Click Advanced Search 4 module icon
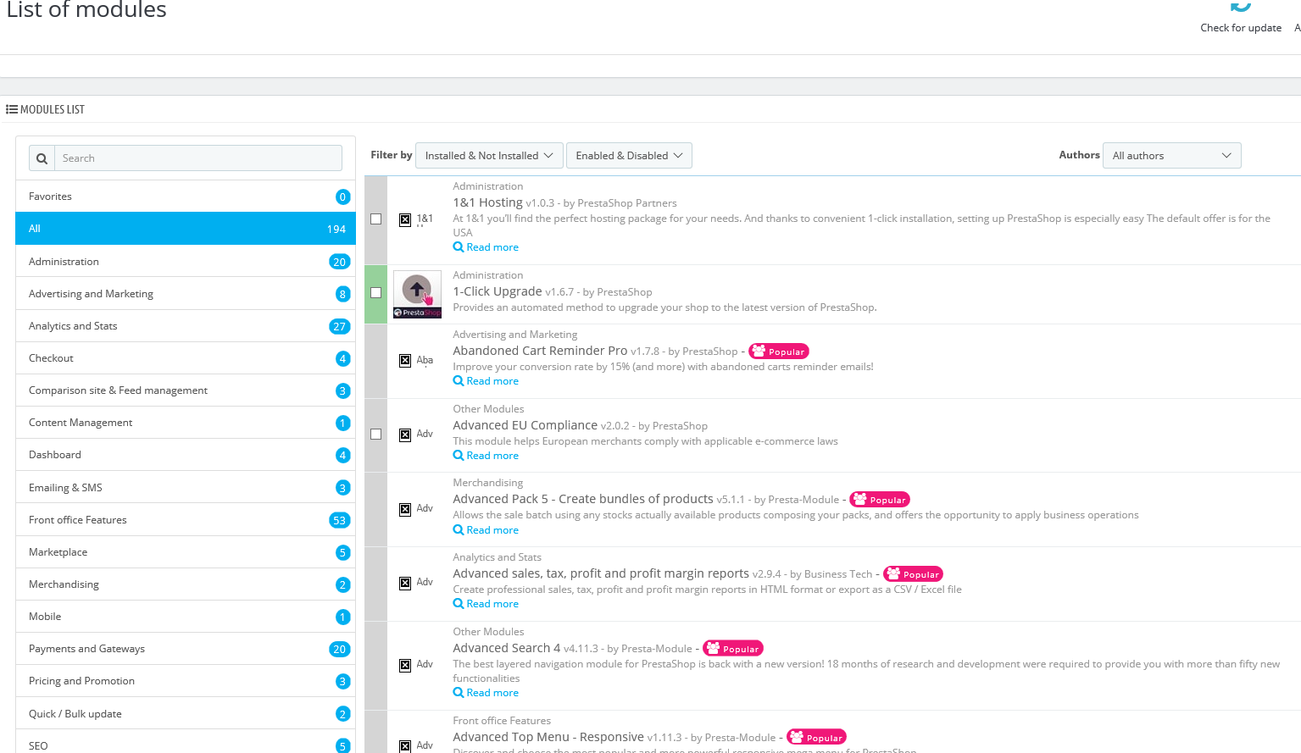 (405, 665)
